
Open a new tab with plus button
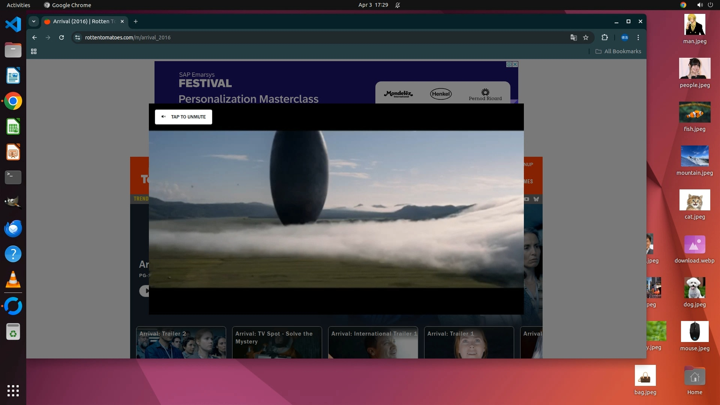136,21
